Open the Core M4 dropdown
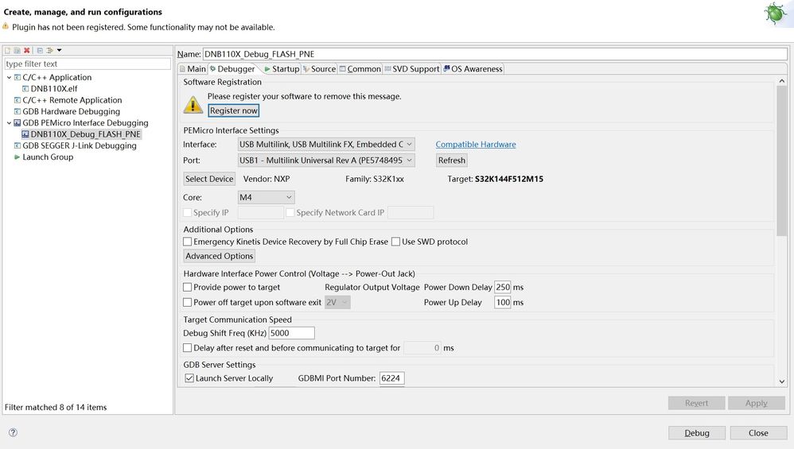The width and height of the screenshot is (794, 449). pyautogui.click(x=266, y=197)
